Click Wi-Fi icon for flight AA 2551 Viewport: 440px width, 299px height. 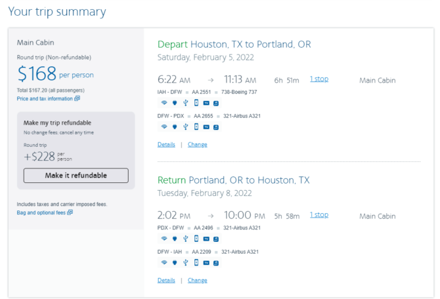click(164, 103)
